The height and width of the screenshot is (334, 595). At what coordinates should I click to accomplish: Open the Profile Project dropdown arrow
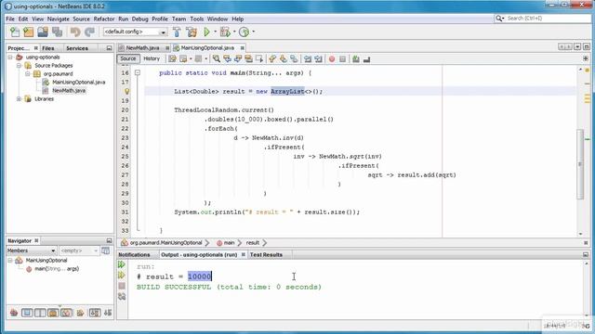253,32
